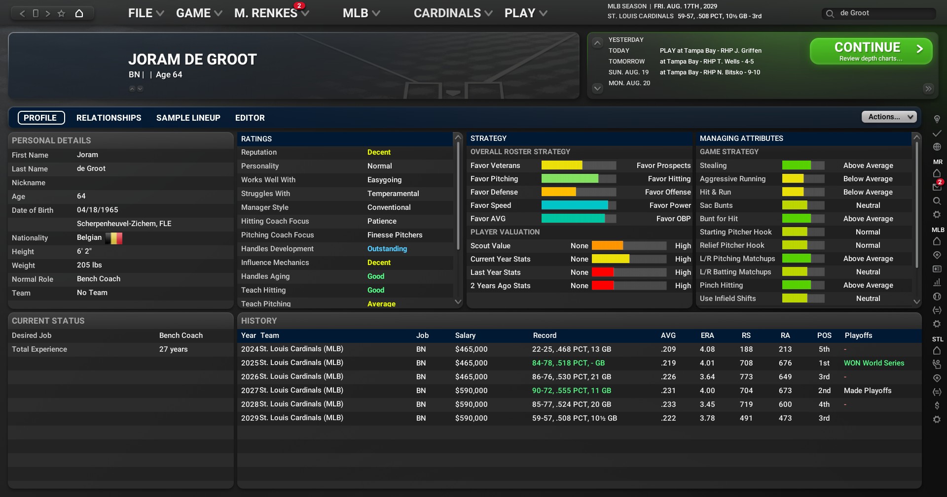947x497 pixels.
Task: Click the checkmark icon in the right sidebar
Action: (937, 133)
